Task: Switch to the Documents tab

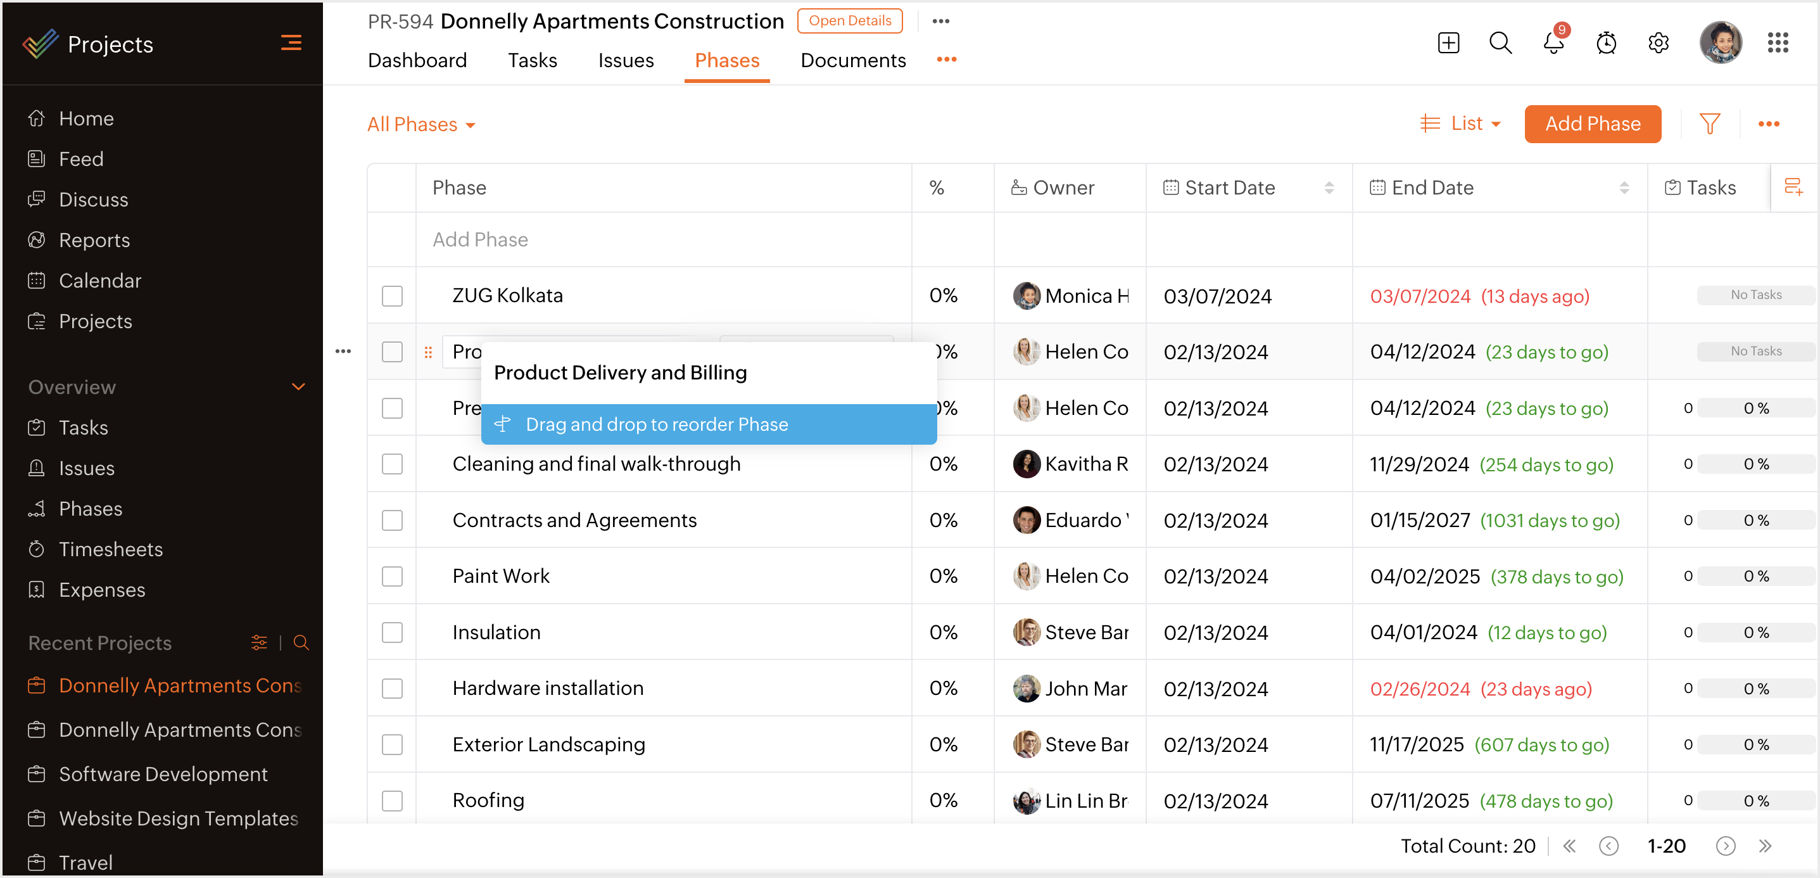Action: 853,61
